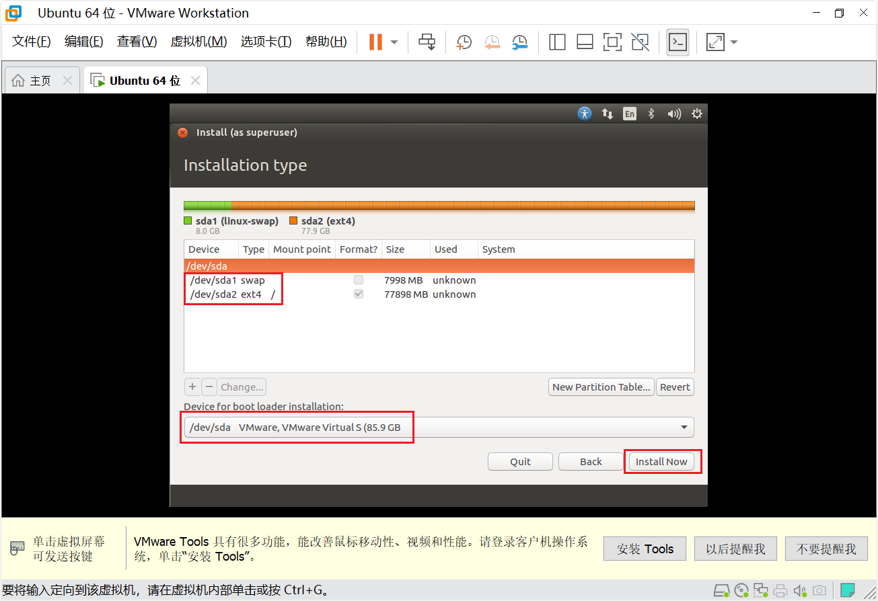Select the /dev/sda device row
Viewport: 878px width, 601px height.
point(439,266)
